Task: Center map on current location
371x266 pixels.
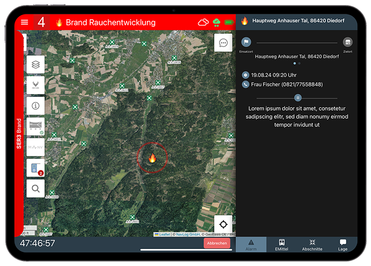Action: (x=223, y=225)
